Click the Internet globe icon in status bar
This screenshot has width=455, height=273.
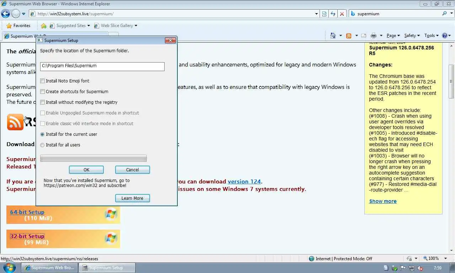(312, 259)
